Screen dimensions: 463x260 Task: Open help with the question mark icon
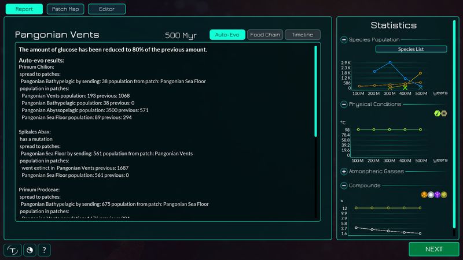click(x=43, y=250)
